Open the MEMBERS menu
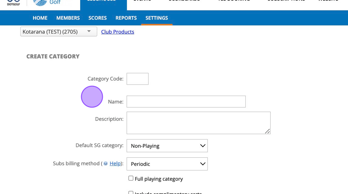Image resolution: width=348 pixels, height=194 pixels. (x=68, y=18)
